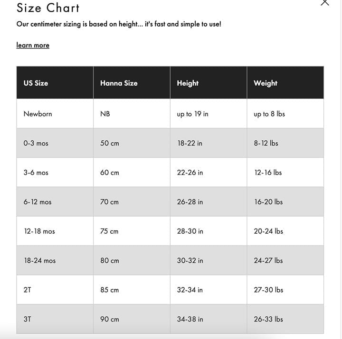Click the US Size column header
Viewport: 342px width, 339px height.
coord(55,83)
